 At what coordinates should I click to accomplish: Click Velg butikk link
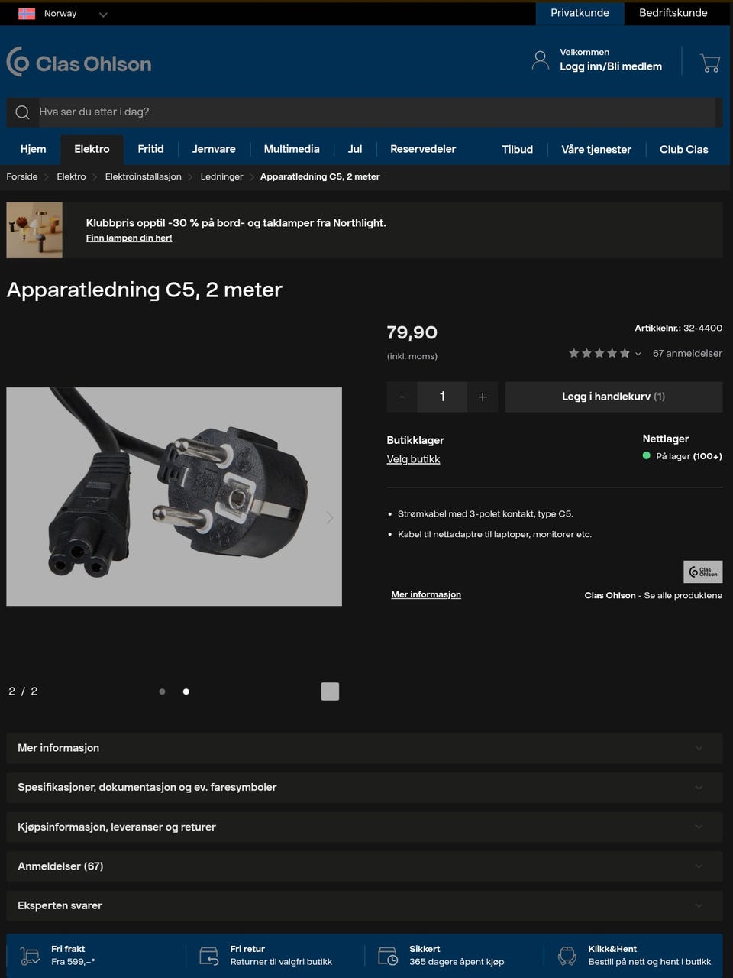(x=413, y=459)
